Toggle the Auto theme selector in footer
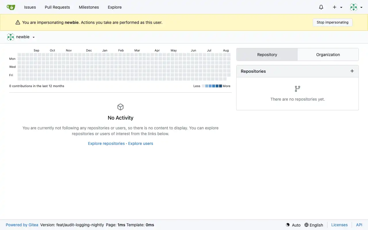Image resolution: width=368 pixels, height=230 pixels. [293, 225]
